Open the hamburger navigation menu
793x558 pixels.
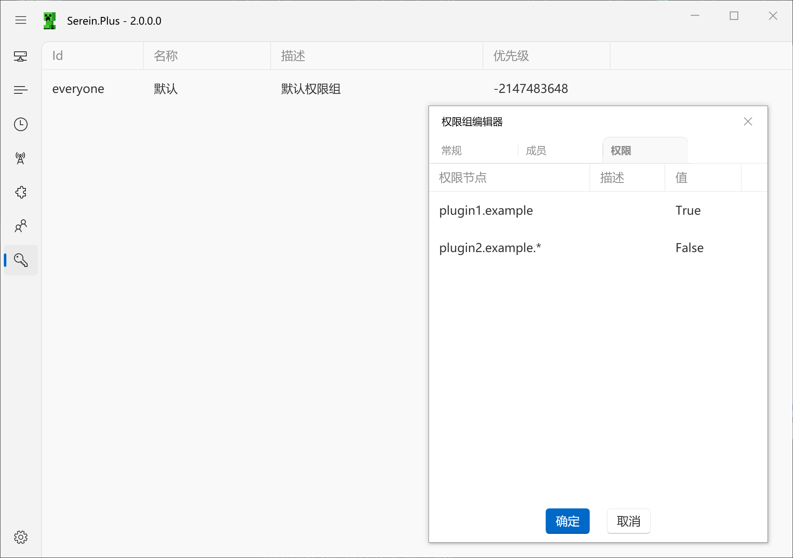point(21,20)
